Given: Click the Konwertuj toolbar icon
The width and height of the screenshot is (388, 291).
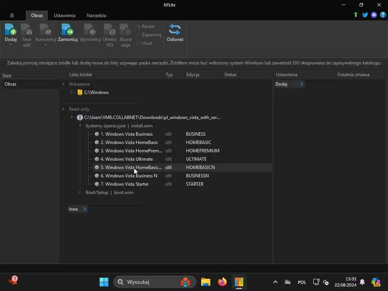Looking at the screenshot, I should [45, 29].
